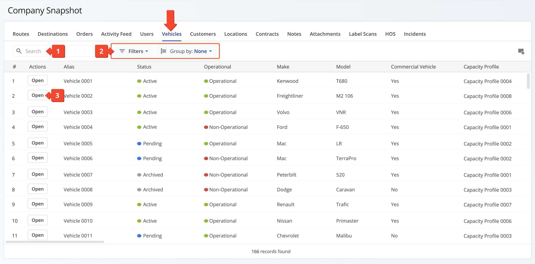Click Capacity Profile 0007 cell
This screenshot has height=264, width=535.
pyautogui.click(x=487, y=205)
